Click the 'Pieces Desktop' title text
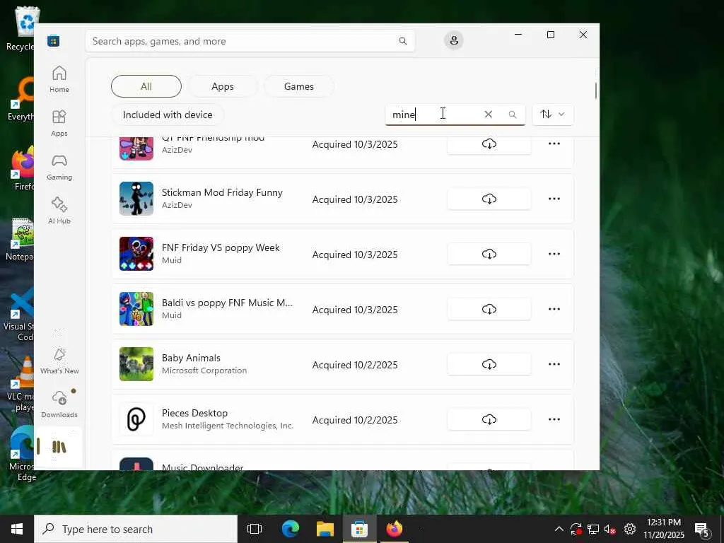This screenshot has height=543, width=724. (194, 413)
